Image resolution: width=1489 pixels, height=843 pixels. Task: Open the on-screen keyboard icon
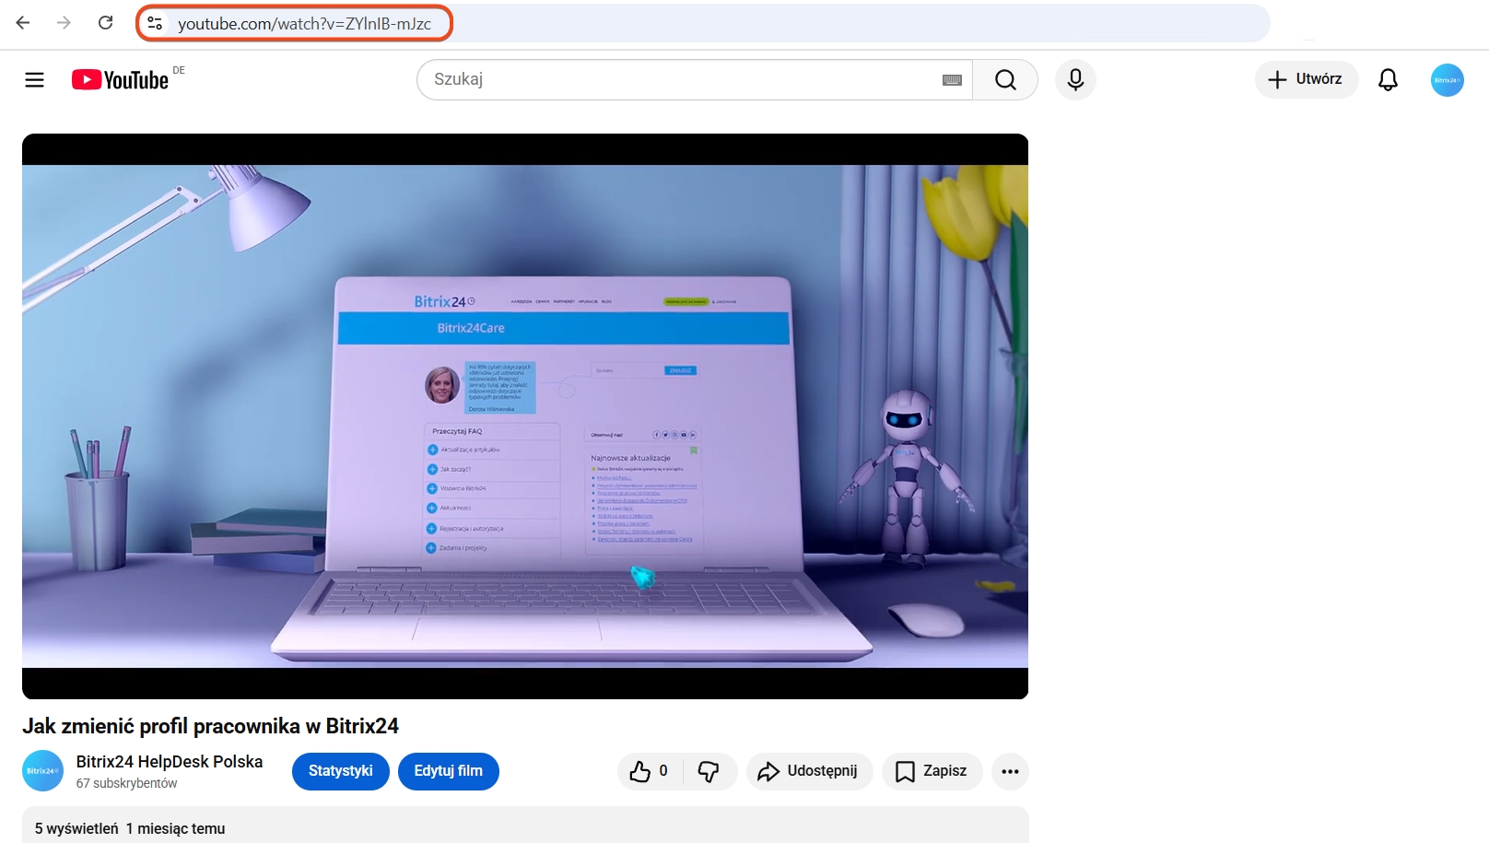click(952, 80)
